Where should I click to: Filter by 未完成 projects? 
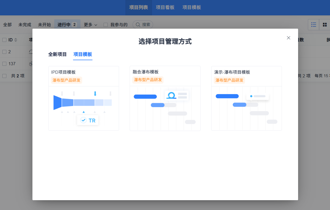click(x=25, y=25)
